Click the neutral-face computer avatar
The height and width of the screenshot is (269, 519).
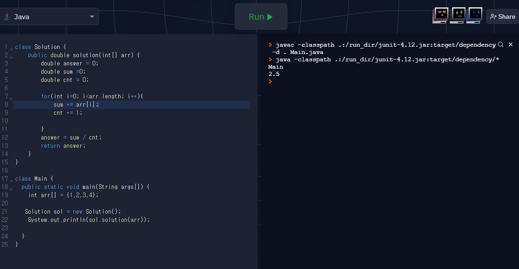tap(457, 15)
